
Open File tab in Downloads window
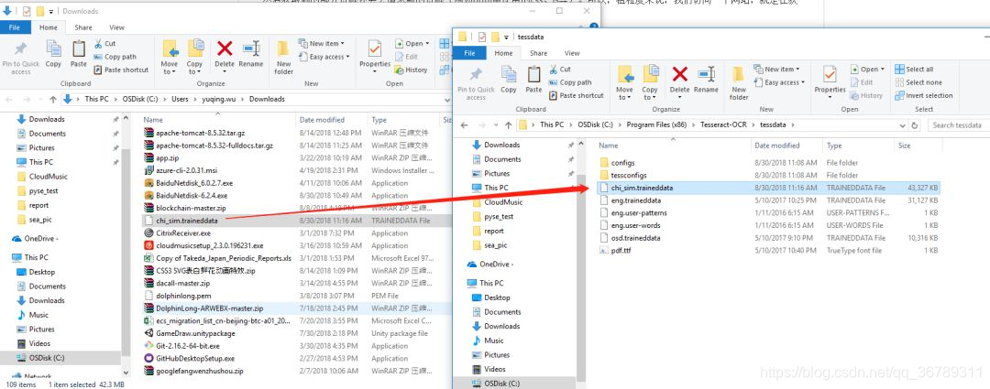click(15, 27)
